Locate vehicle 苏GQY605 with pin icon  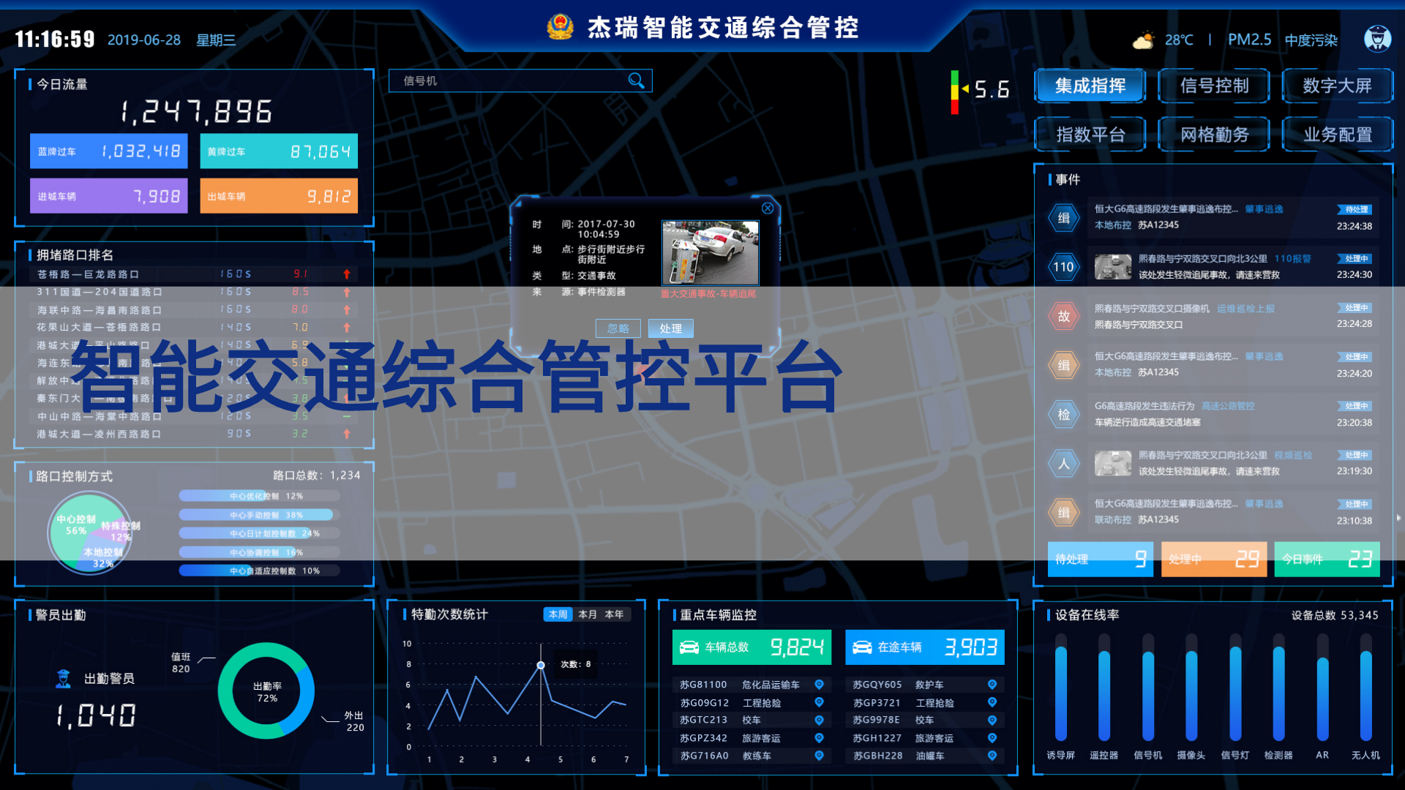(x=992, y=685)
